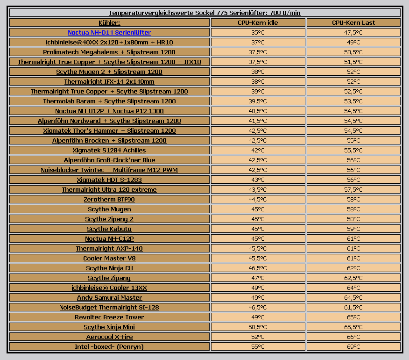Open Thermalright Ultra 120 extreme link
Viewport: 409px width, 360px height.
point(109,189)
